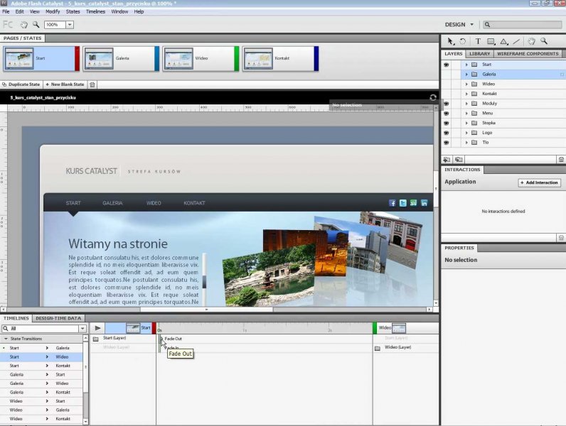Image resolution: width=566 pixels, height=426 pixels.
Task: Delete state using the trash icon
Action: tap(92, 84)
